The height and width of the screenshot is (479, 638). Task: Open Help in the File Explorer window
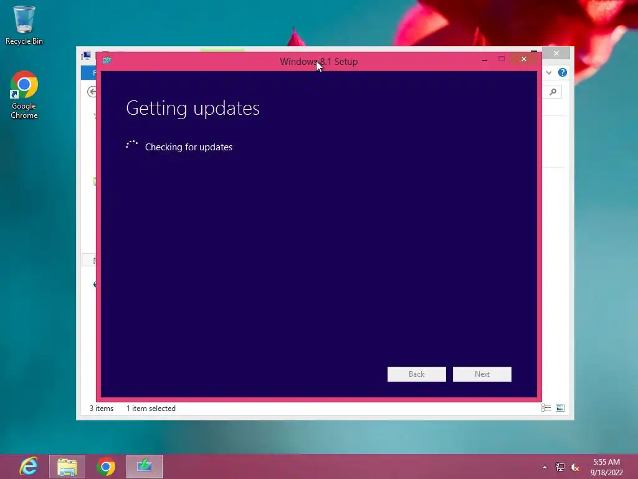click(563, 72)
